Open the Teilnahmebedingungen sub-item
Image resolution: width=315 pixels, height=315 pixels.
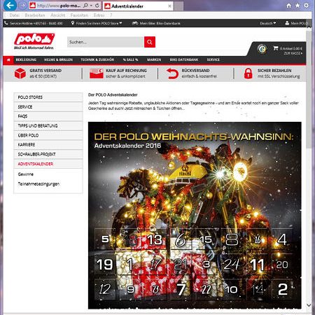(38, 184)
